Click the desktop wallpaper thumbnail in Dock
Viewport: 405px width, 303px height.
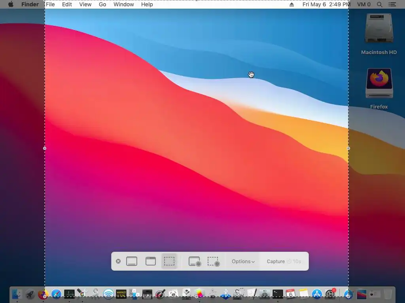361,294
